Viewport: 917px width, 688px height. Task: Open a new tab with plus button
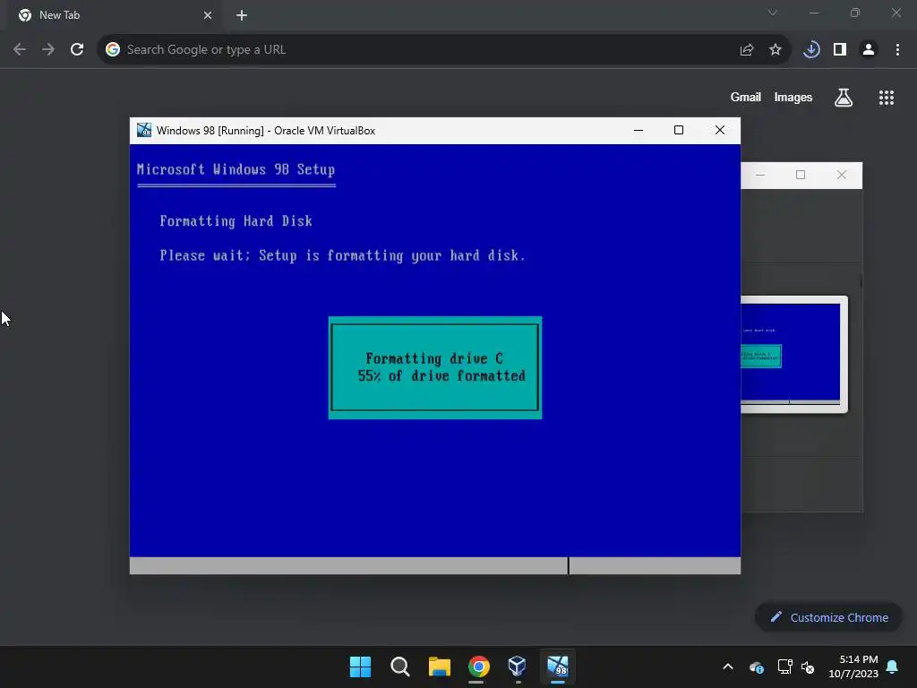(242, 15)
